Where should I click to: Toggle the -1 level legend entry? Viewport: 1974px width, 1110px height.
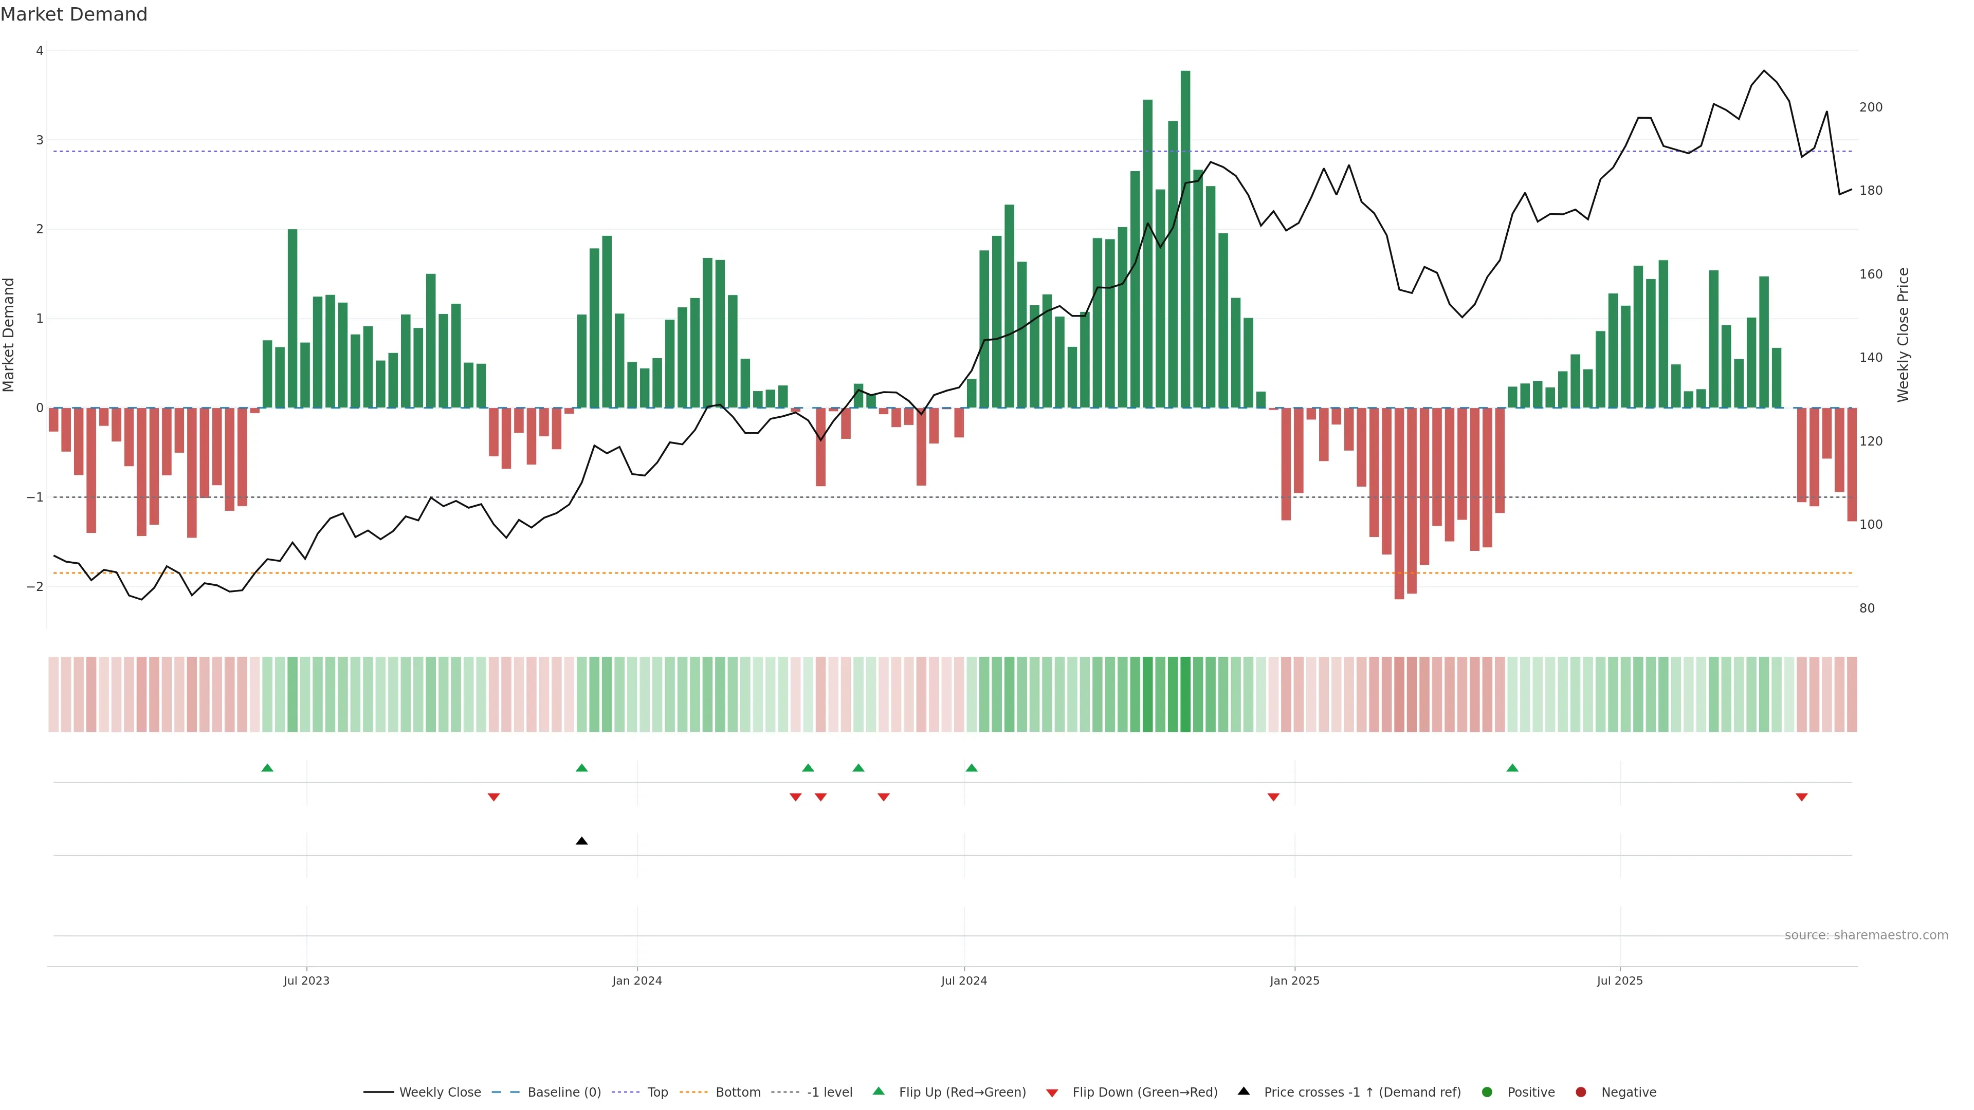(x=829, y=1091)
